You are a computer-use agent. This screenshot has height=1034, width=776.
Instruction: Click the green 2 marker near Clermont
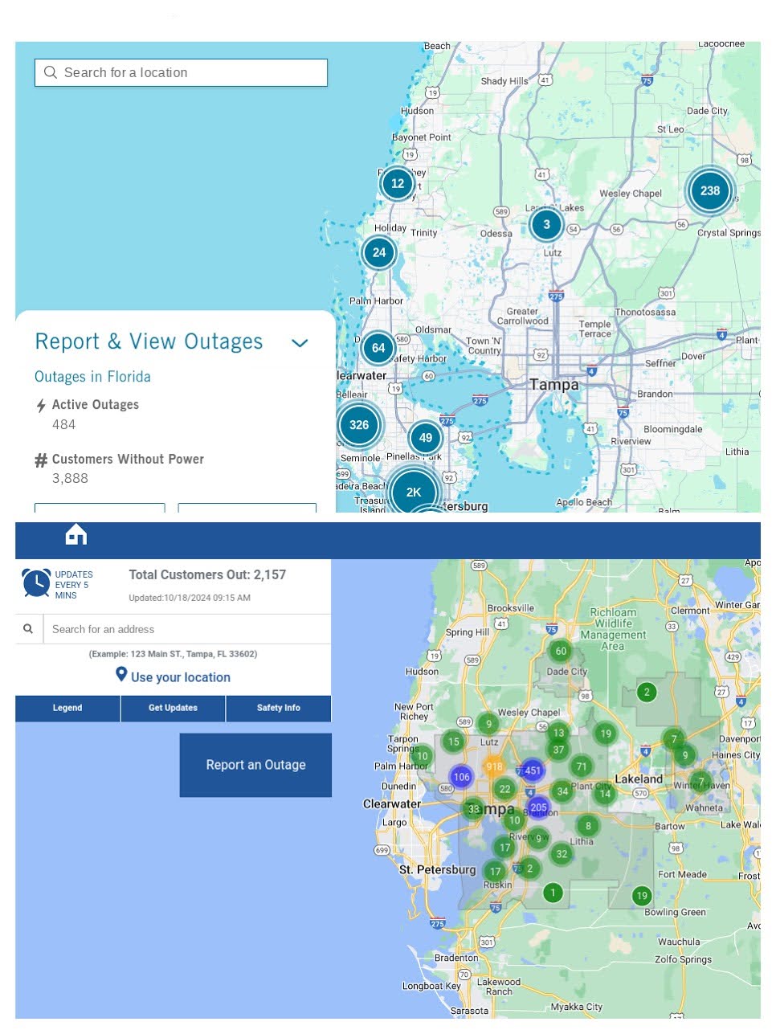coord(647,692)
